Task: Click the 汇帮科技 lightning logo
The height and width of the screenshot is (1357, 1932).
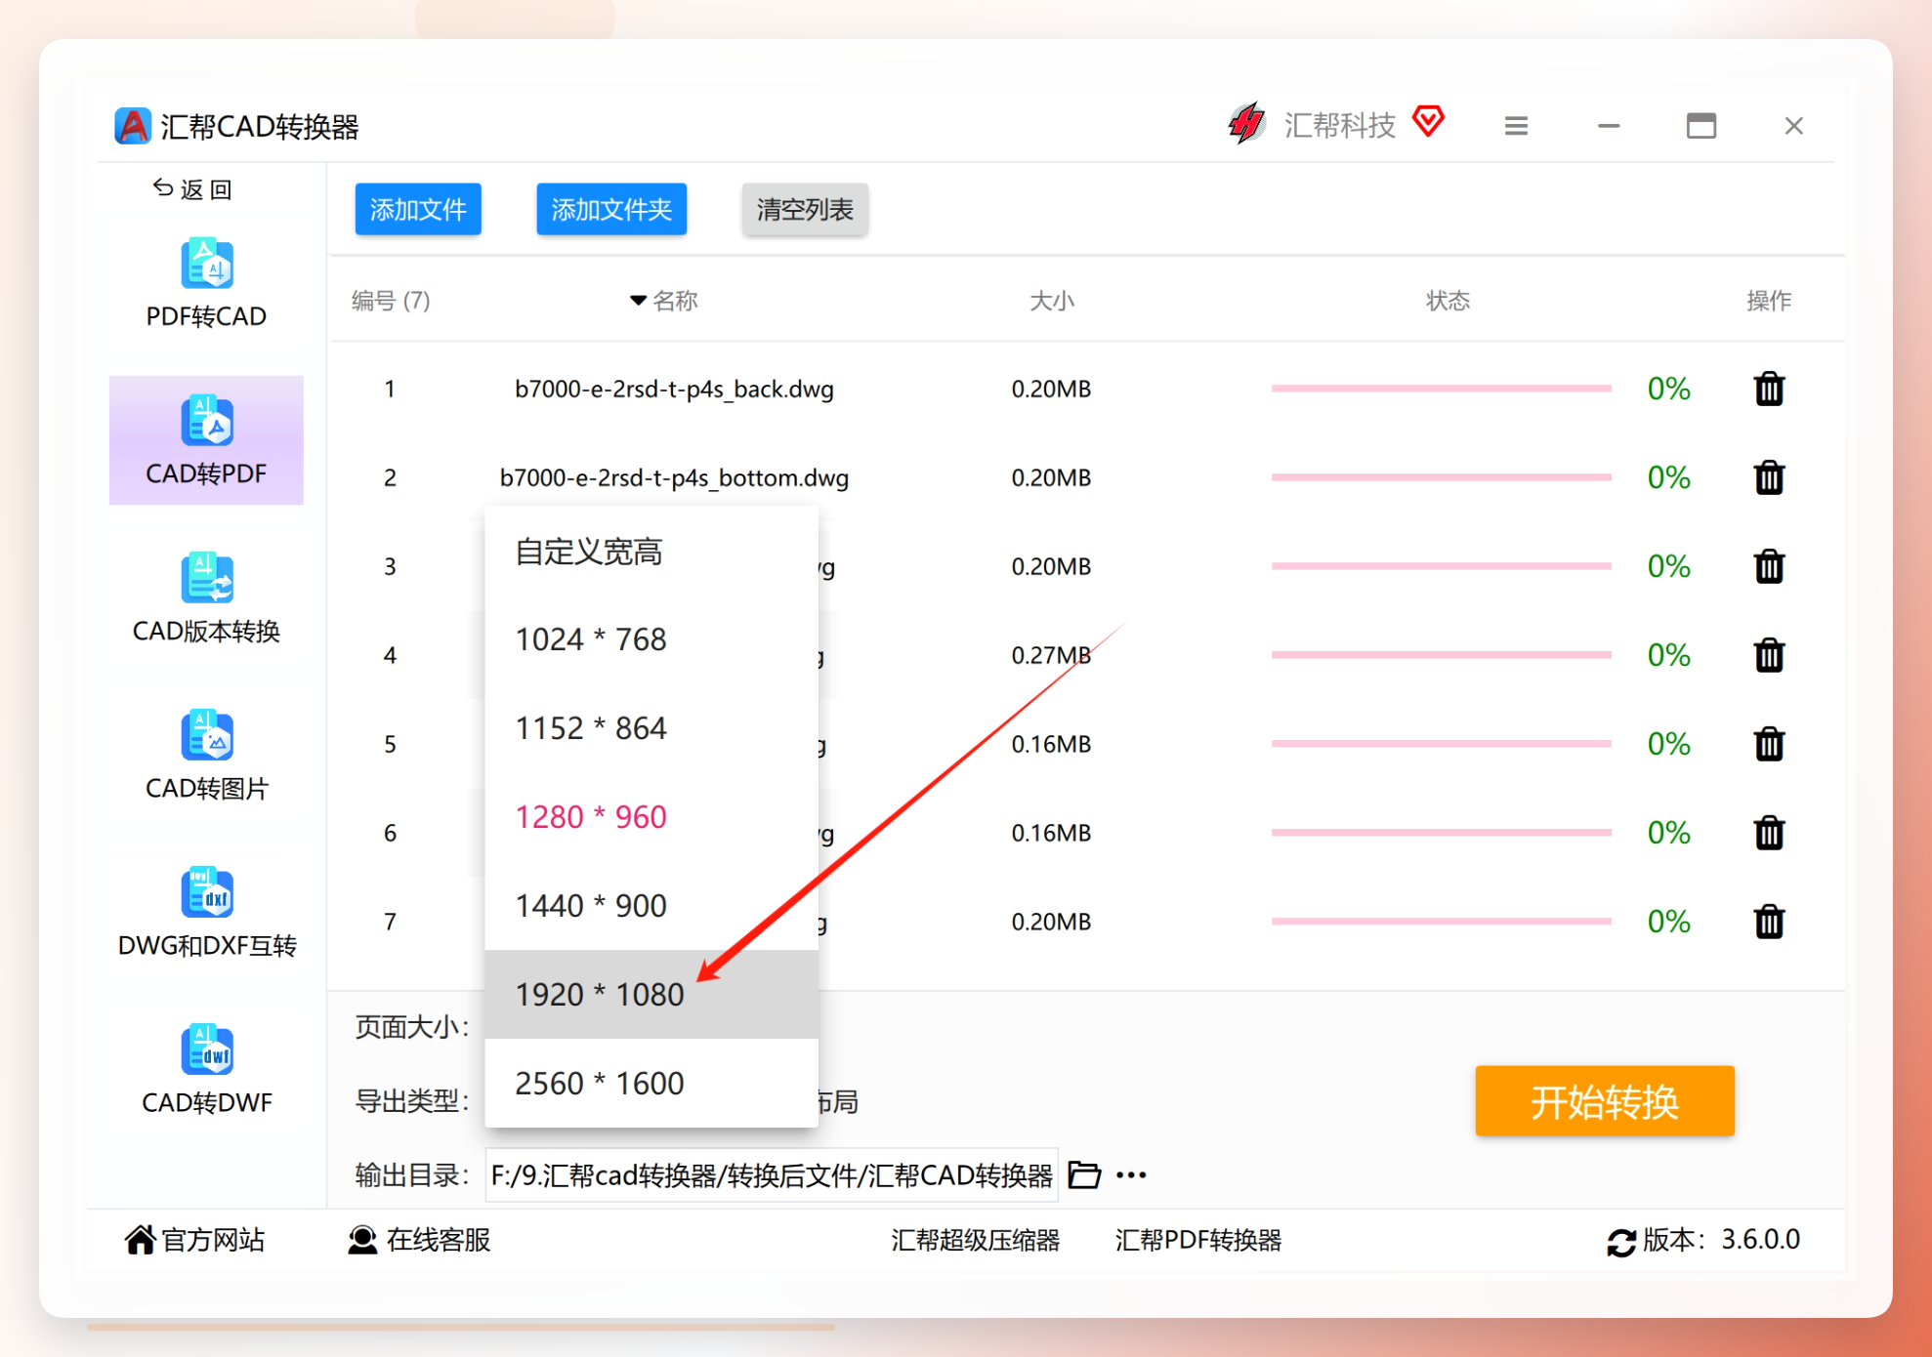Action: [1247, 124]
